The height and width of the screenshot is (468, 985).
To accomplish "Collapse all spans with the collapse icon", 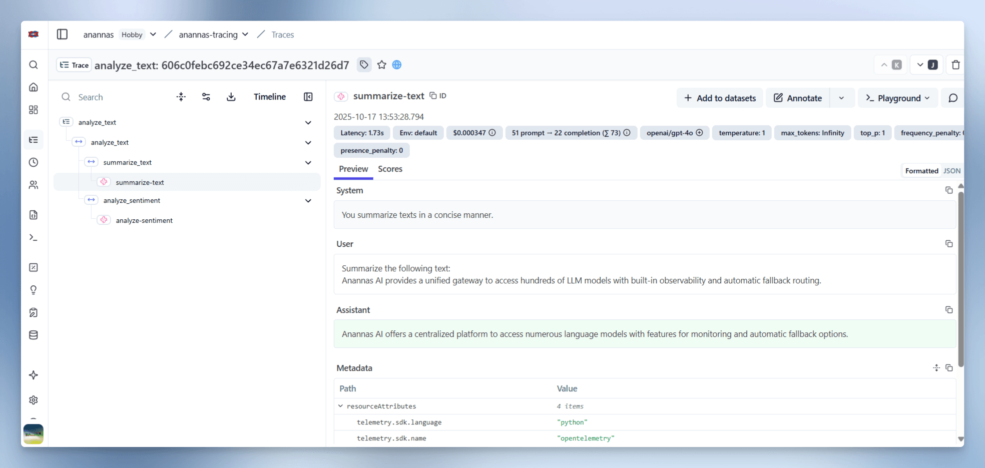I will click(x=181, y=97).
